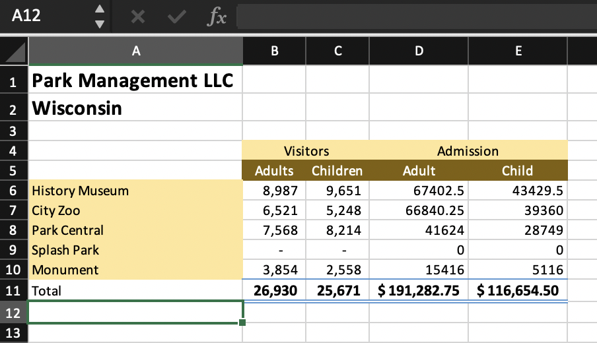
Task: Select the Monument cell
Action: tap(135, 270)
